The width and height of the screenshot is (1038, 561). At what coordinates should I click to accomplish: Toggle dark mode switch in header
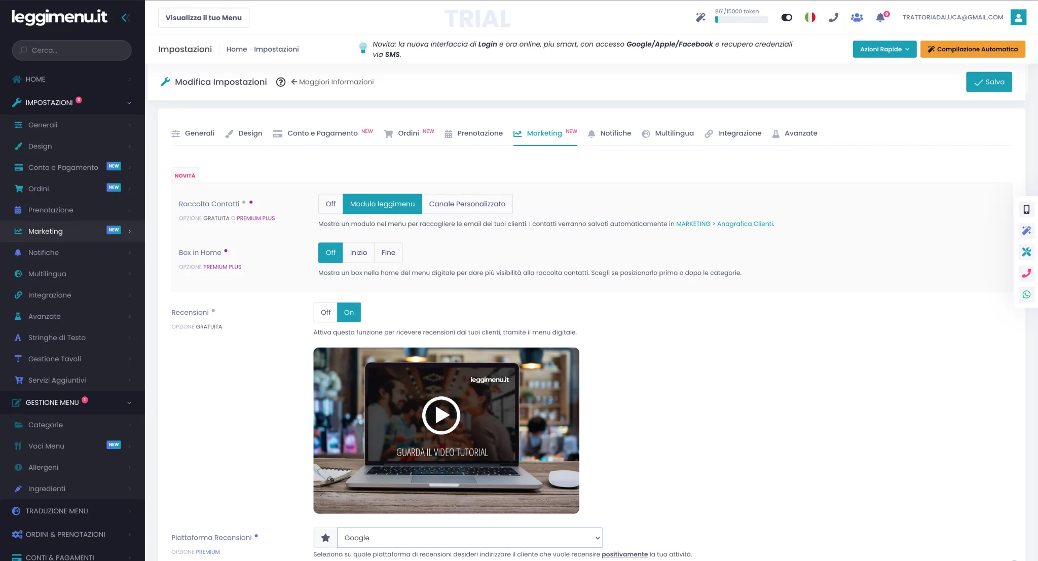pyautogui.click(x=787, y=17)
